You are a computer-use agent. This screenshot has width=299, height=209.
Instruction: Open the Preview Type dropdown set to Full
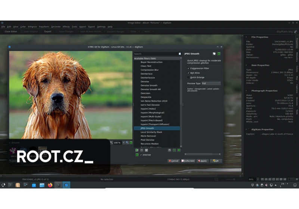211,83
